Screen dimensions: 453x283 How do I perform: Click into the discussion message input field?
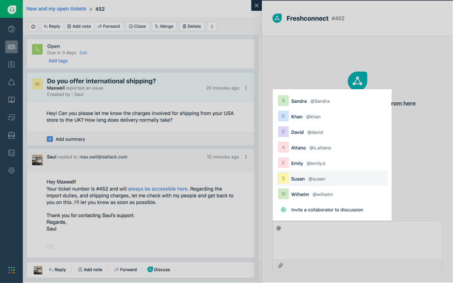point(357,240)
